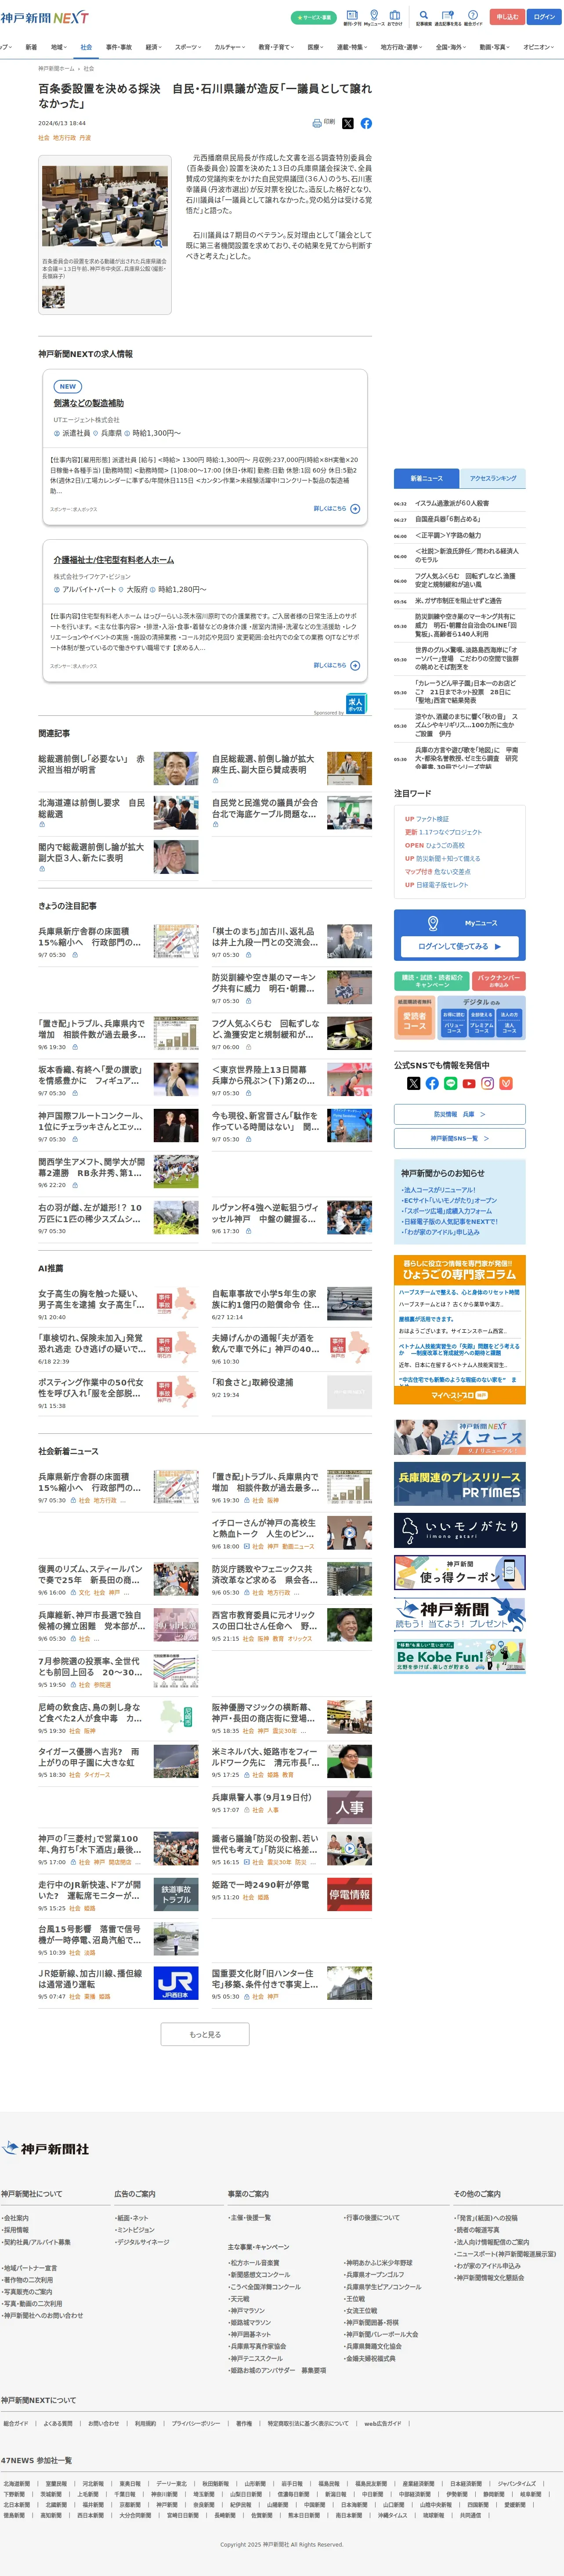Share article on Facebook
Image resolution: width=564 pixels, height=2576 pixels.
pyautogui.click(x=366, y=123)
